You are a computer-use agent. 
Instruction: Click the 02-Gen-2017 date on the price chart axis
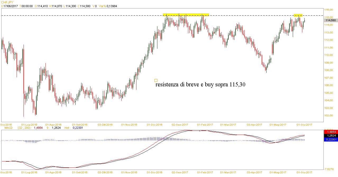[180, 124]
